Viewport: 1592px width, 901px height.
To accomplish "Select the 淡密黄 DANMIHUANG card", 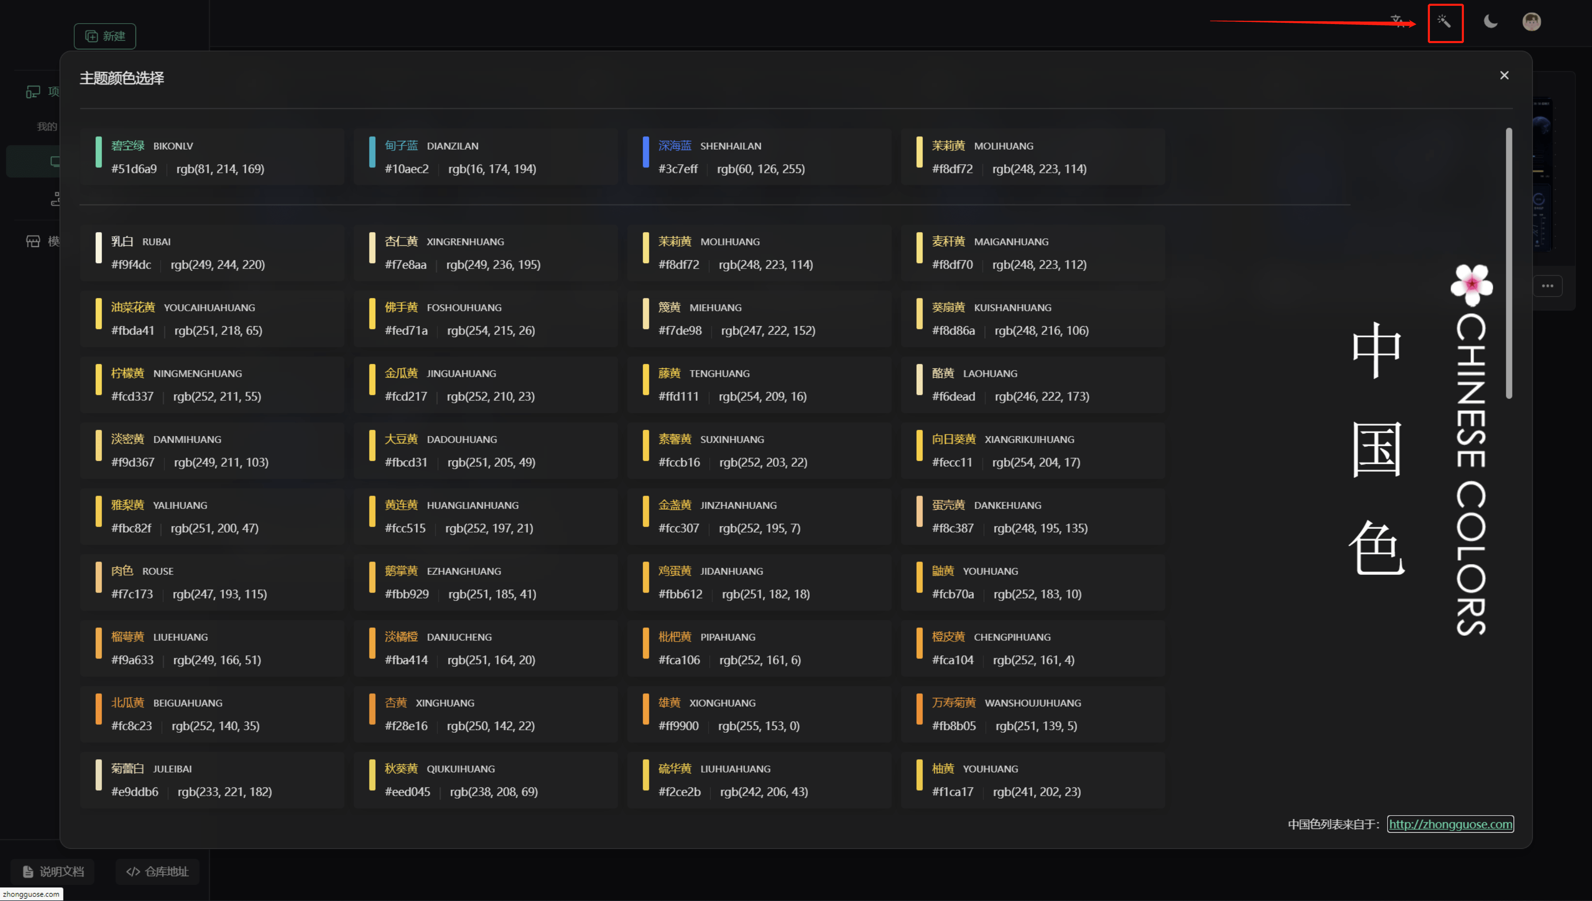I will pyautogui.click(x=212, y=450).
